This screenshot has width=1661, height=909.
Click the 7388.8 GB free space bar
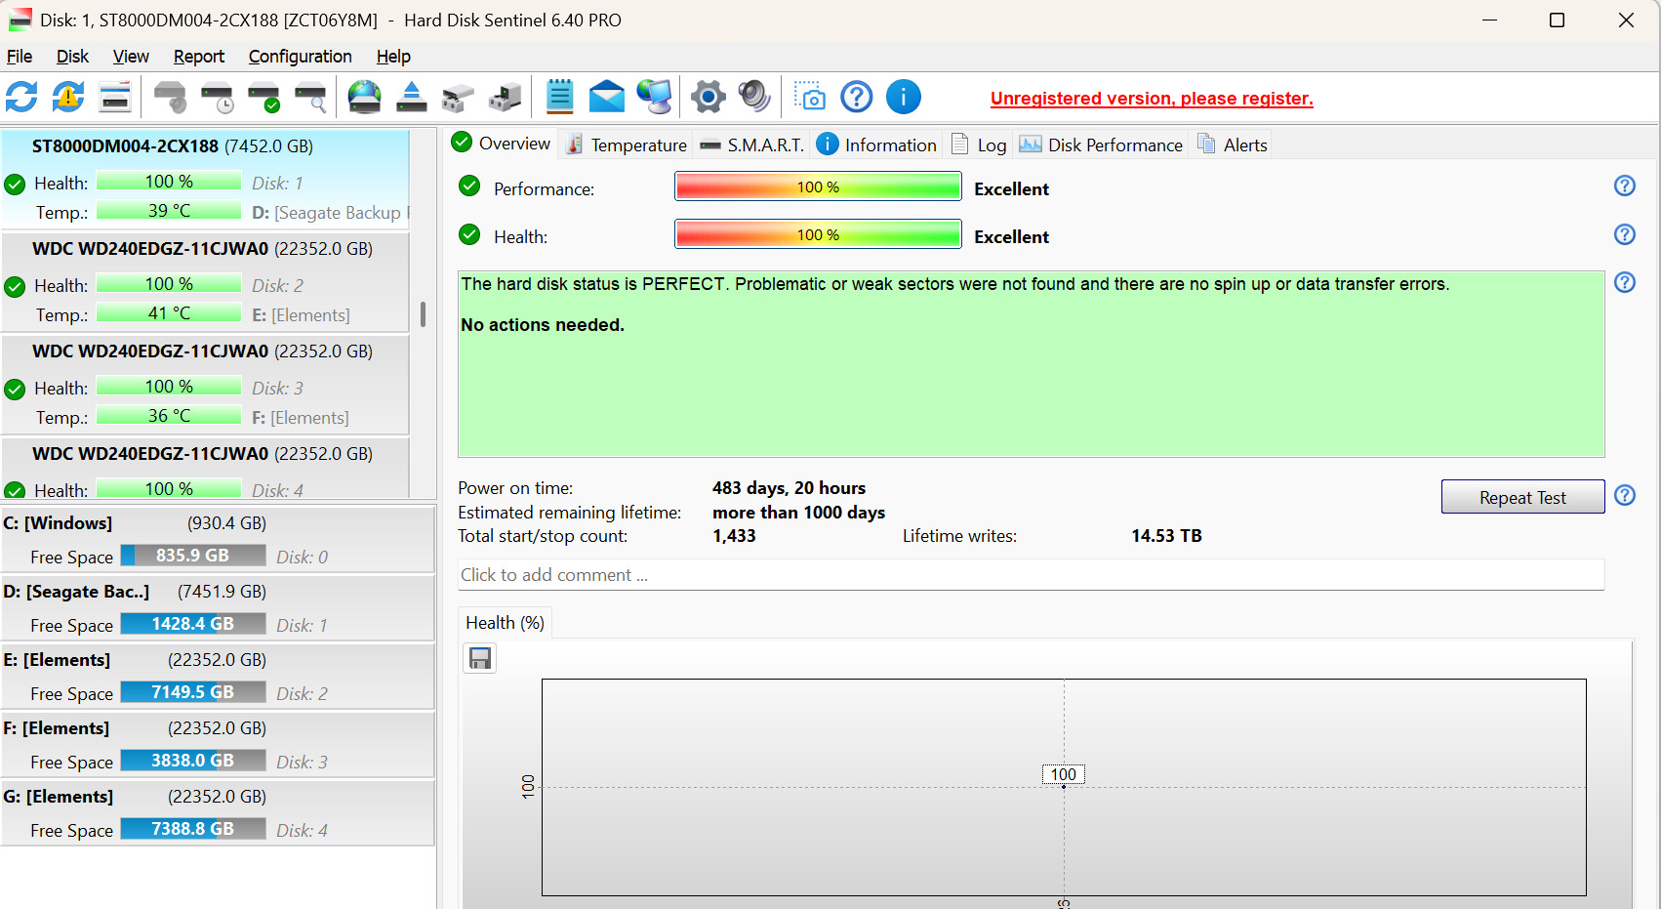click(193, 829)
